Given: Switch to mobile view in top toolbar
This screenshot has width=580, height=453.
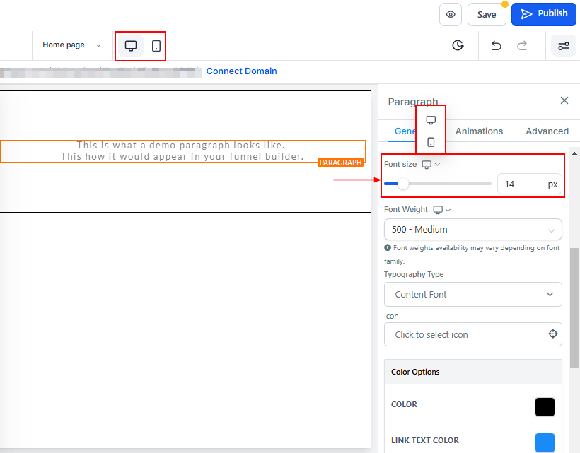Looking at the screenshot, I should 156,46.
